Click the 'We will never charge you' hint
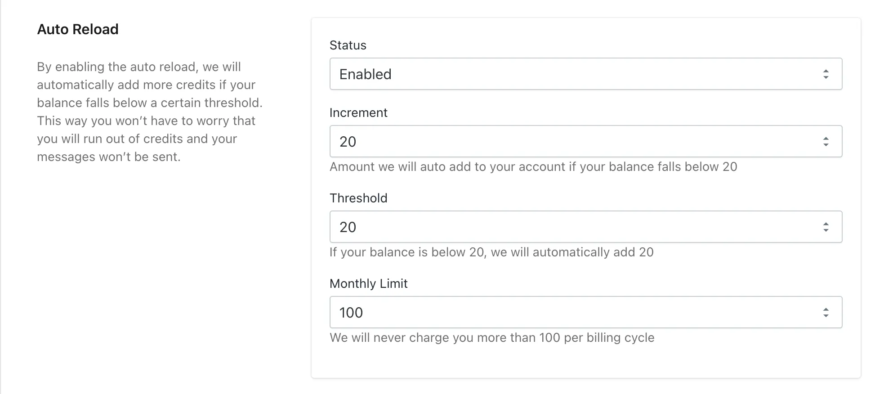This screenshot has width=893, height=394. tap(492, 338)
